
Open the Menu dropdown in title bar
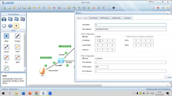click(x=152, y=2)
